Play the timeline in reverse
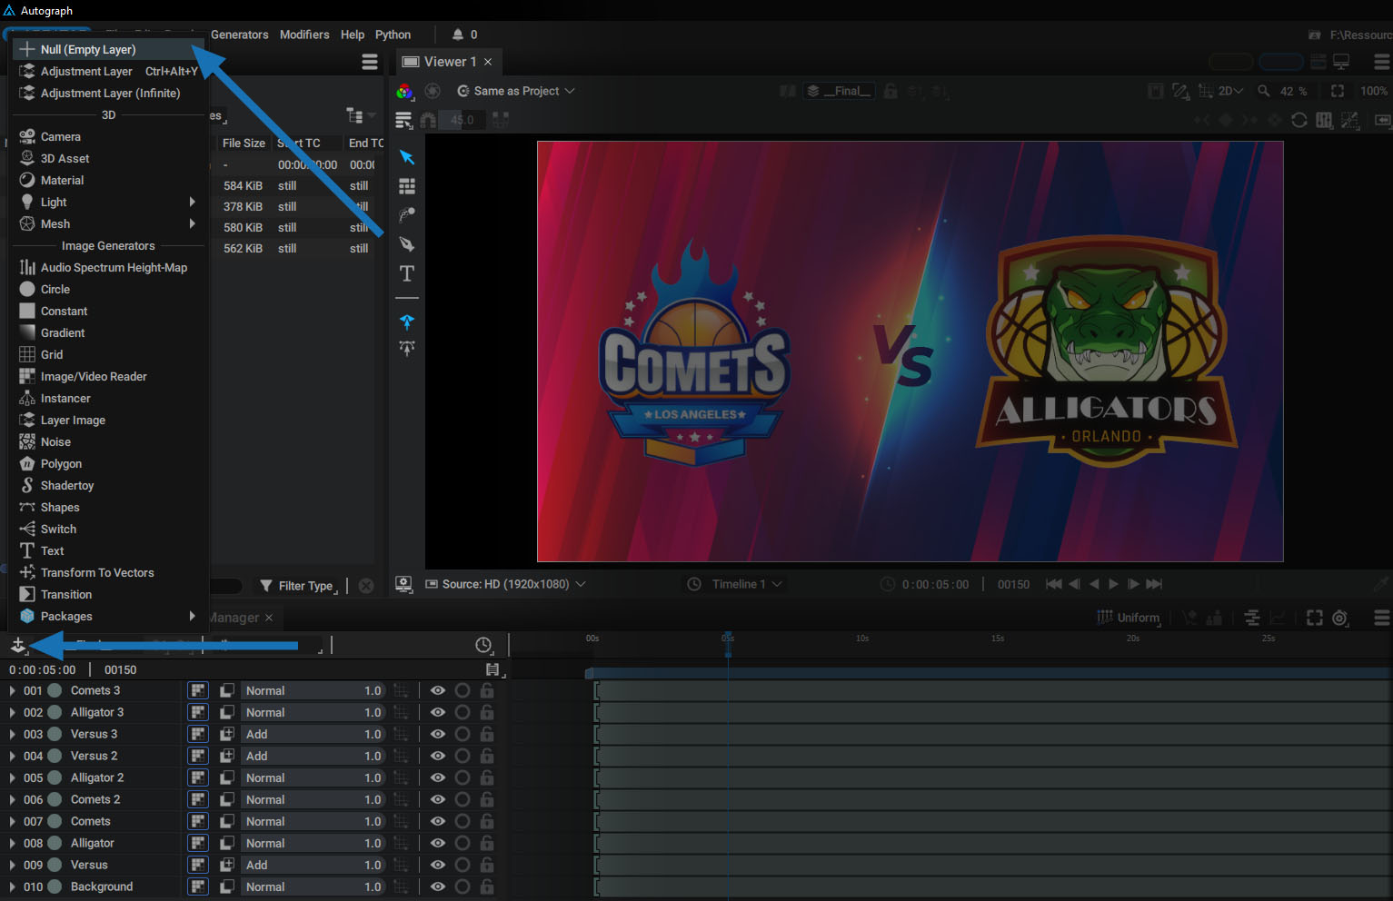The image size is (1393, 901). [x=1094, y=584]
